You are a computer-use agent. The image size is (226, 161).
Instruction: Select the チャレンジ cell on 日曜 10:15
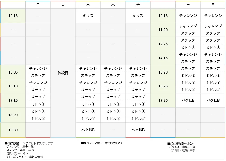(212, 16)
